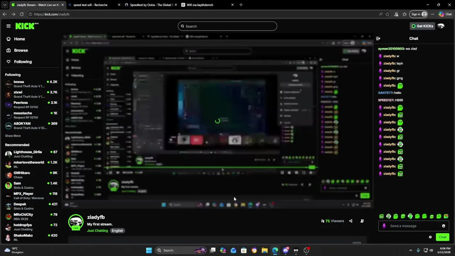Open the tmnaa channel in Following
Image resolution: width=455 pixels, height=256 pixels.
point(31,84)
